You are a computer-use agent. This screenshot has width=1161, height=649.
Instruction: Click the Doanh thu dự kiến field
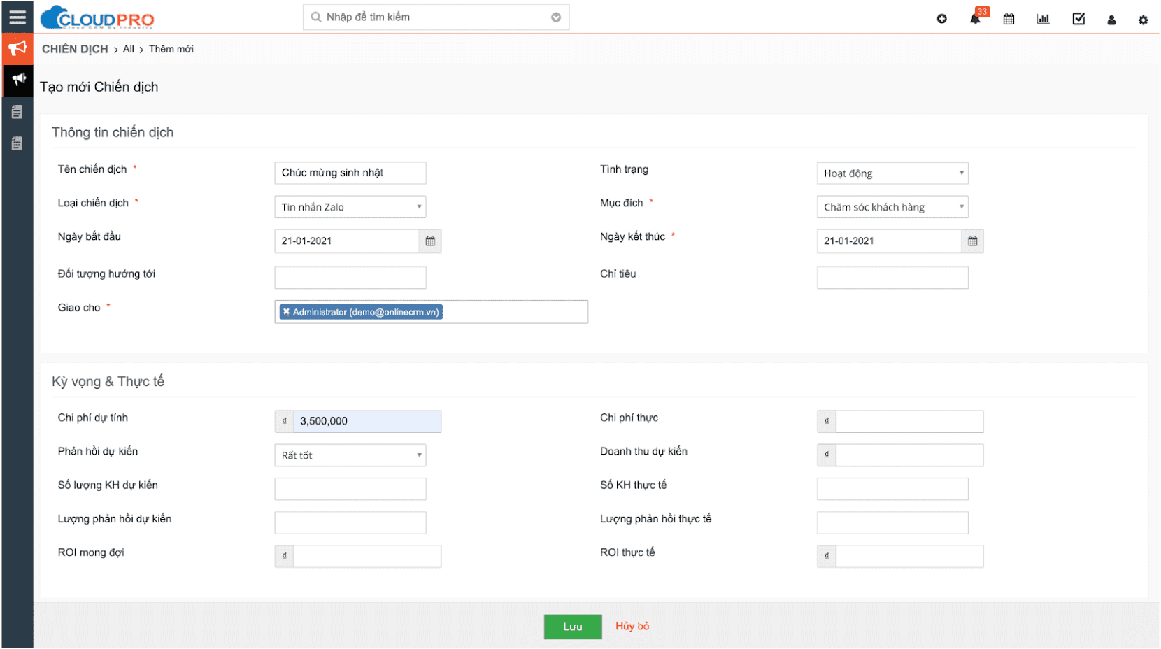click(910, 455)
